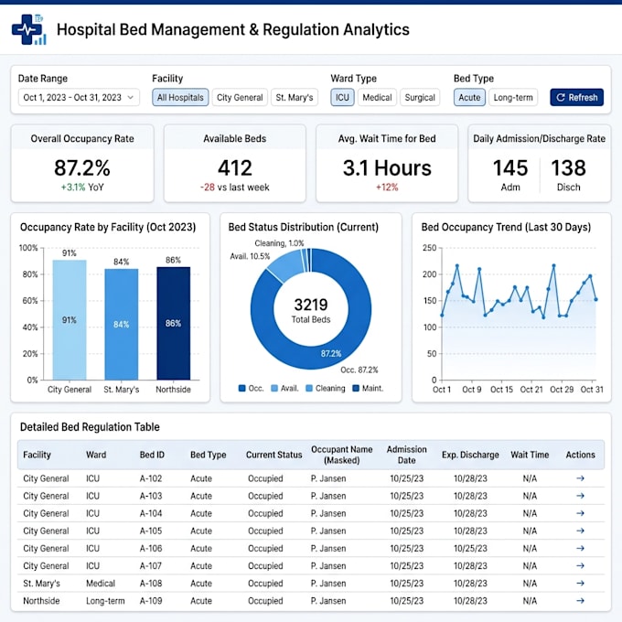The height and width of the screenshot is (622, 622).
Task: Select the Acute bed type filter
Action: (x=469, y=97)
